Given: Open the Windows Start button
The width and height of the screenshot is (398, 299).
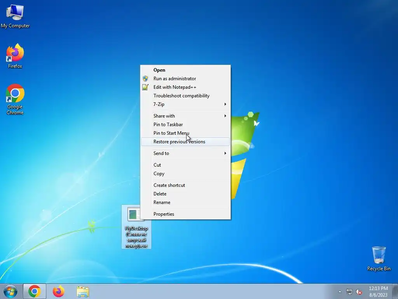Looking at the screenshot, I should tap(10, 291).
